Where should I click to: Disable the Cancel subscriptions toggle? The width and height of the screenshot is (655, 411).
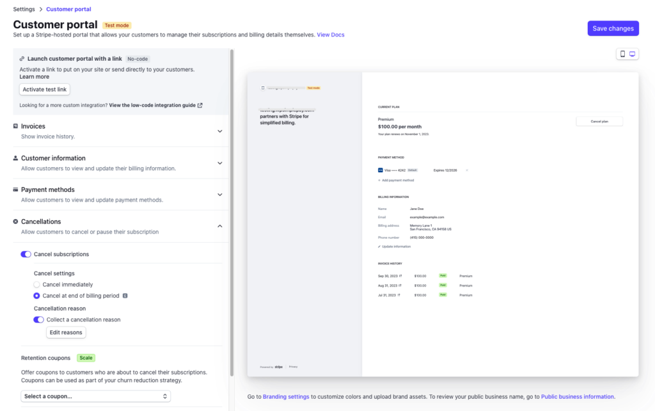26,254
